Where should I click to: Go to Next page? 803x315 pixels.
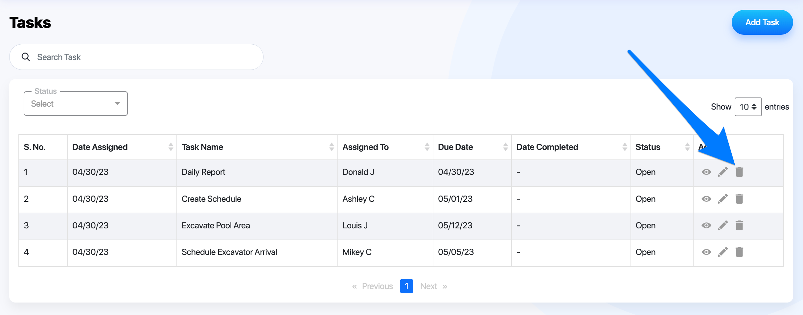coord(434,286)
